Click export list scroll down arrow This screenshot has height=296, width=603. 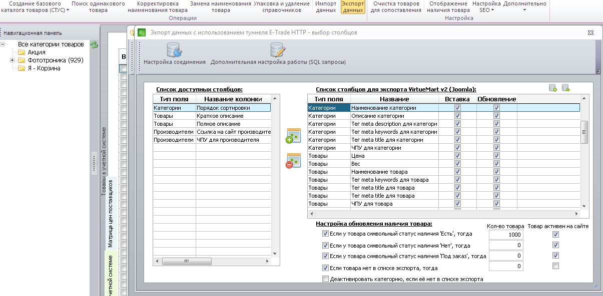click(584, 205)
